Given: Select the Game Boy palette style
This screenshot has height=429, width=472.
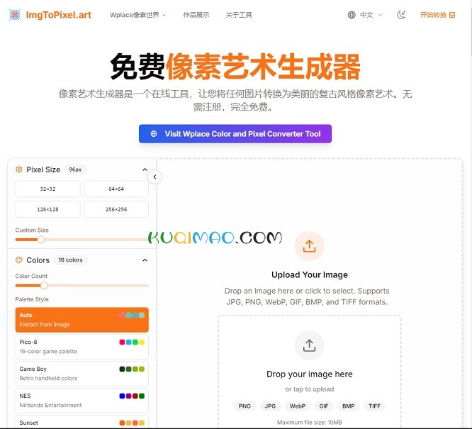Looking at the screenshot, I should point(82,374).
